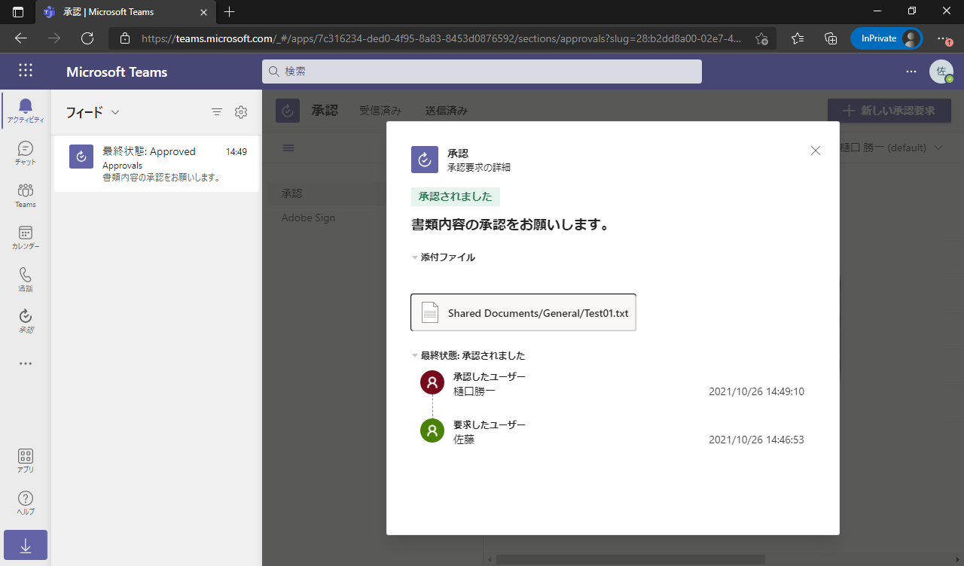The width and height of the screenshot is (964, 566).
Task: Click the 承認されました status badge
Action: click(x=456, y=196)
